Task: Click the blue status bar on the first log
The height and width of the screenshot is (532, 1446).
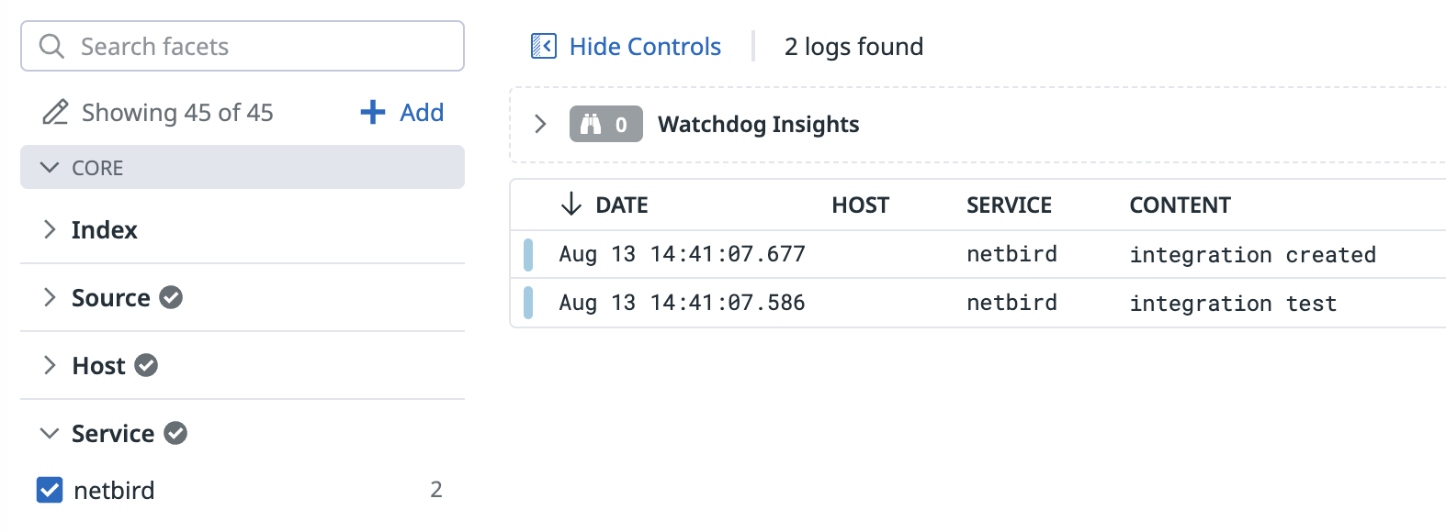Action: [x=528, y=254]
